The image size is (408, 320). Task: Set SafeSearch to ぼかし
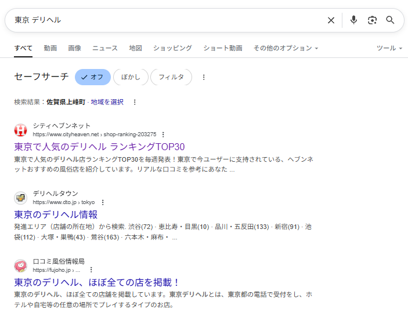tap(131, 77)
